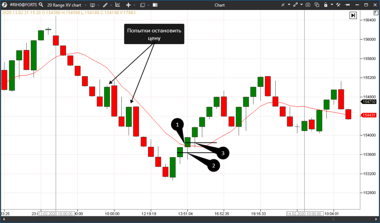The width and height of the screenshot is (380, 223).
Task: Click the chart template comment icon
Action: tap(92, 5)
